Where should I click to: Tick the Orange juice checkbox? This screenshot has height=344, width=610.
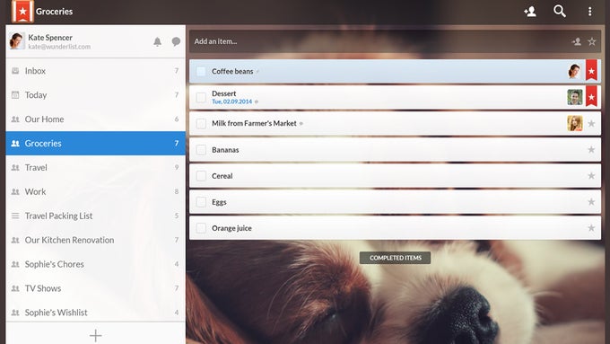pyautogui.click(x=201, y=228)
